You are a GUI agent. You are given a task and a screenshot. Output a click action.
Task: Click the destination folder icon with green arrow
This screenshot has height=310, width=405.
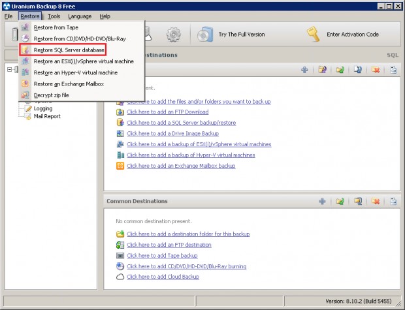120,234
